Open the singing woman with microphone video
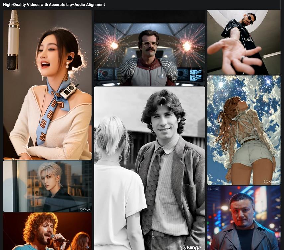This screenshot has width=284, height=250. pos(47,85)
